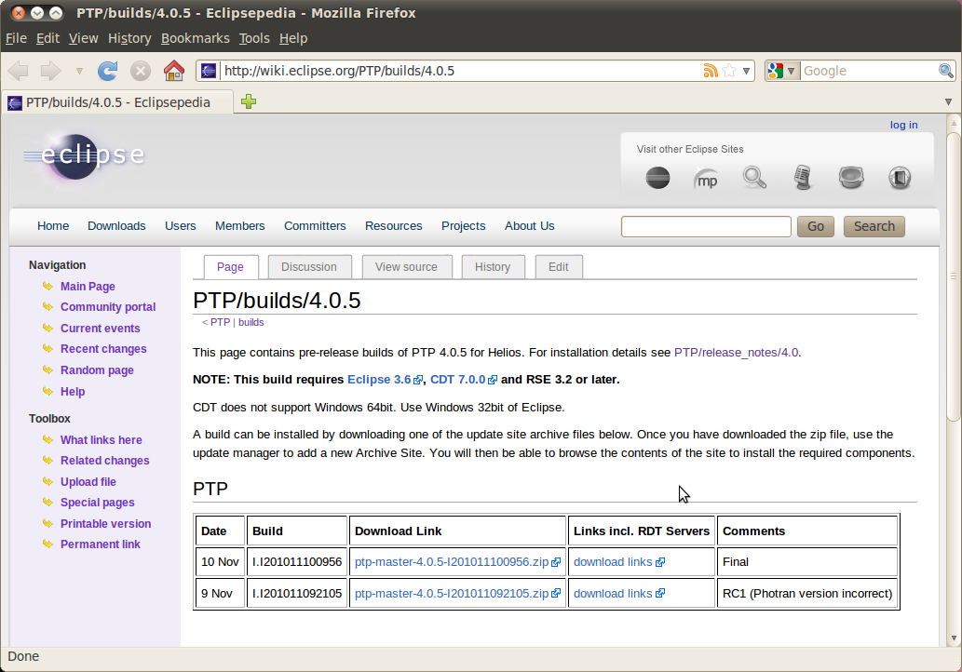The height and width of the screenshot is (672, 962).
Task: Click external link icon after CDT 7.0.0
Action: 492,380
